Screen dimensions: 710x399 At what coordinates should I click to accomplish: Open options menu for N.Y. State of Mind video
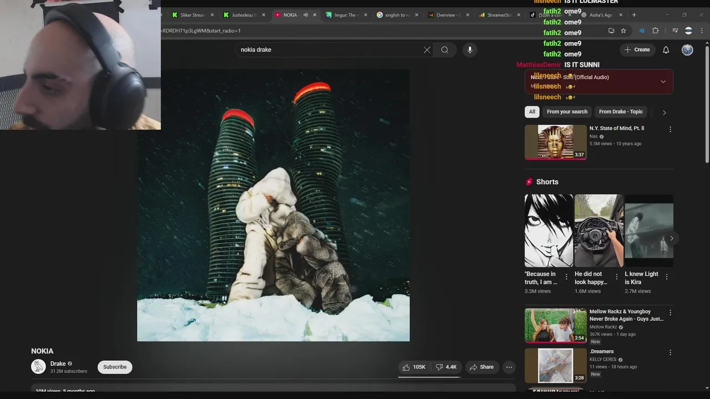[670, 129]
